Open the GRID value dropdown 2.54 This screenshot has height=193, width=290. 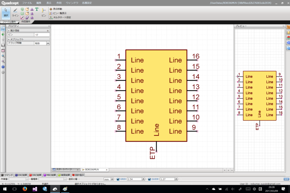143,179
